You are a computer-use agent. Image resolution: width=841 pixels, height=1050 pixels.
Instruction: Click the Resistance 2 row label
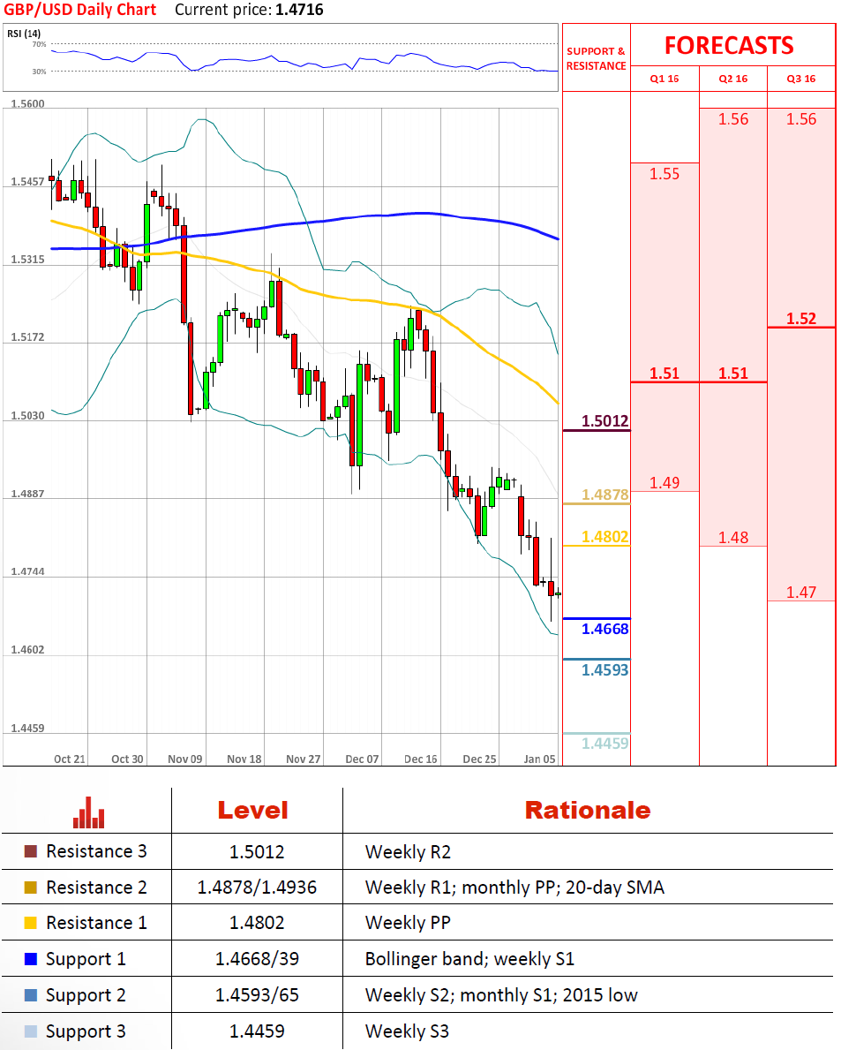(96, 888)
